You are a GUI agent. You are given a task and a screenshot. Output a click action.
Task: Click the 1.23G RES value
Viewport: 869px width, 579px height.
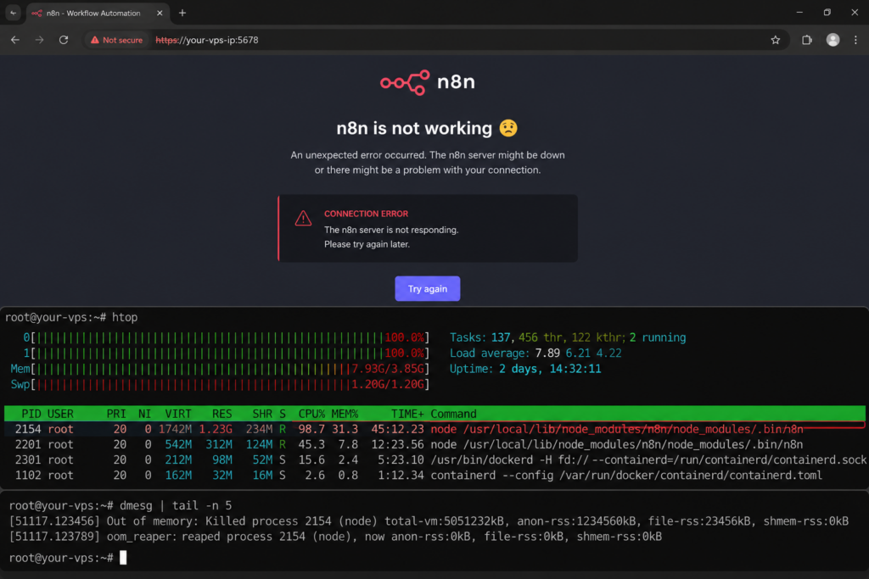tap(216, 429)
